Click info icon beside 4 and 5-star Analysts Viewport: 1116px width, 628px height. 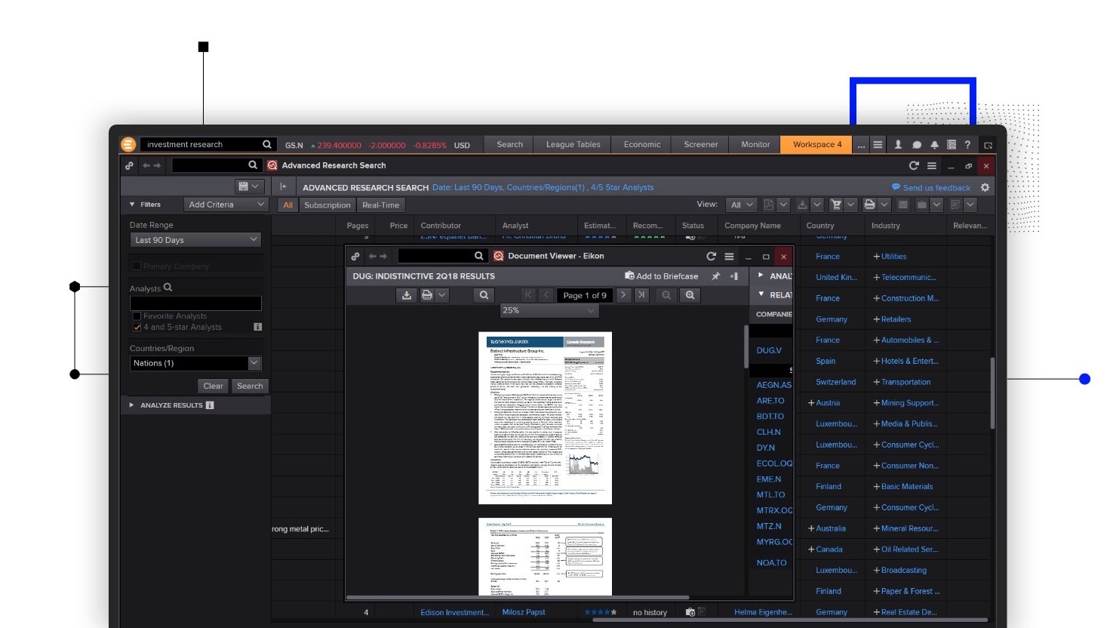click(257, 327)
